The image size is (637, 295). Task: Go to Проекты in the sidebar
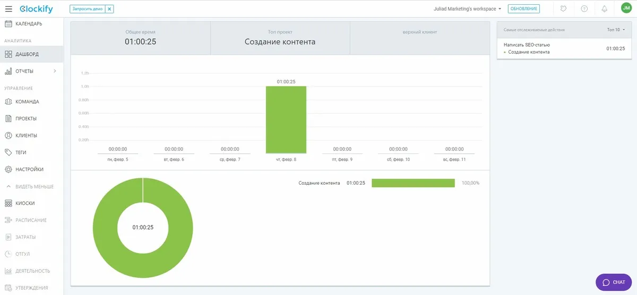click(x=26, y=118)
